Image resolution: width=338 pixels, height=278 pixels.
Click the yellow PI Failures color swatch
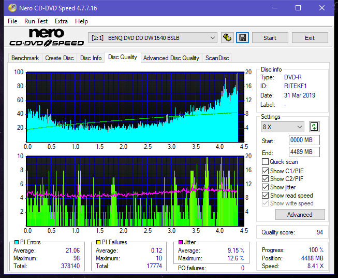click(98, 242)
